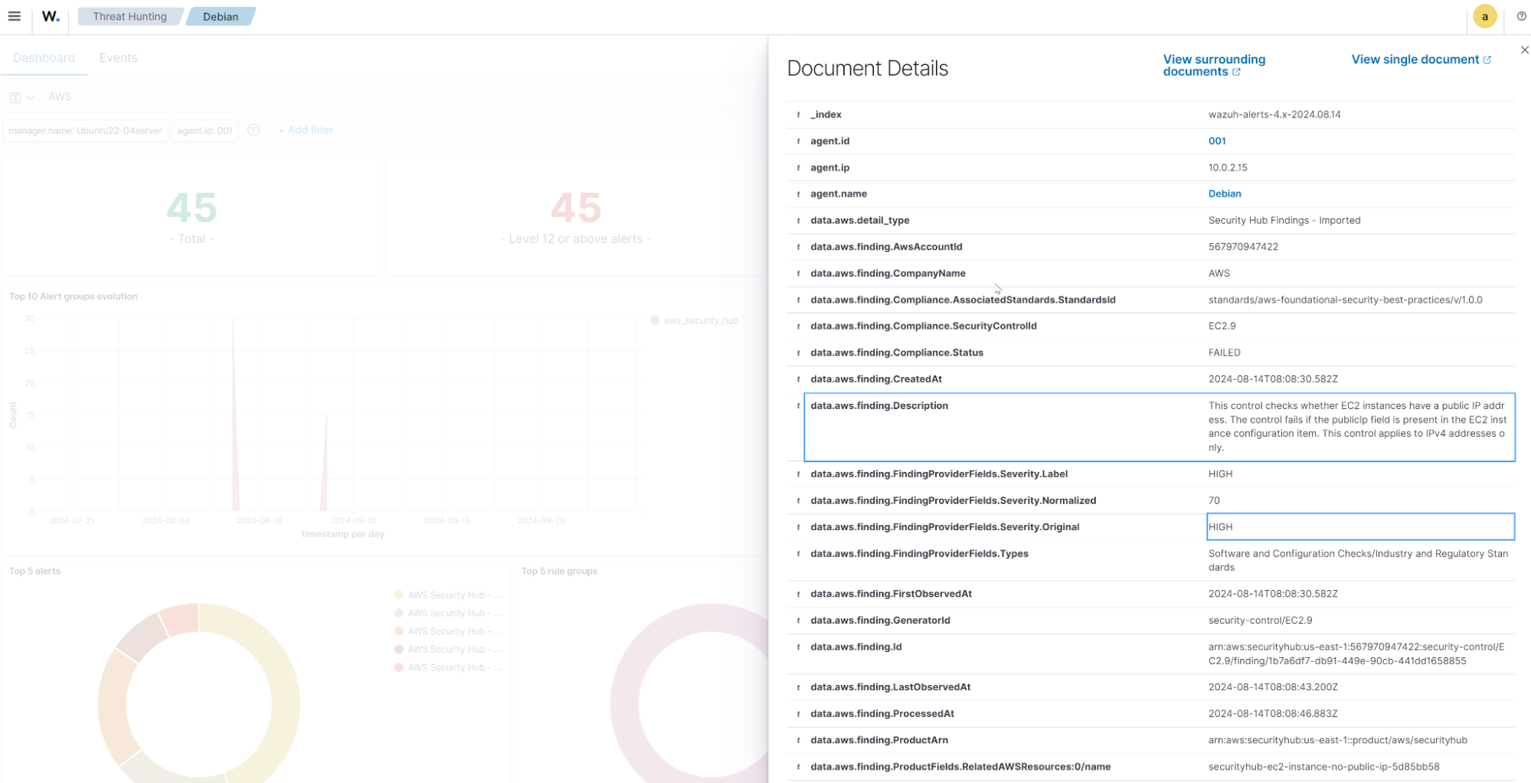This screenshot has width=1531, height=783.
Task: Open the Threat Hunting breadcrumb
Action: click(129, 15)
